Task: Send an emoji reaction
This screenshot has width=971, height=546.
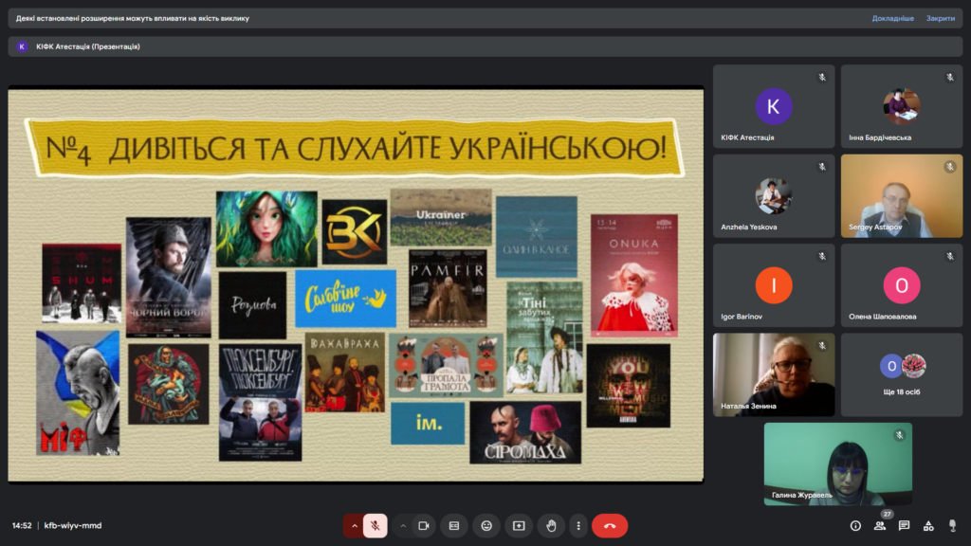Action: pos(486,525)
